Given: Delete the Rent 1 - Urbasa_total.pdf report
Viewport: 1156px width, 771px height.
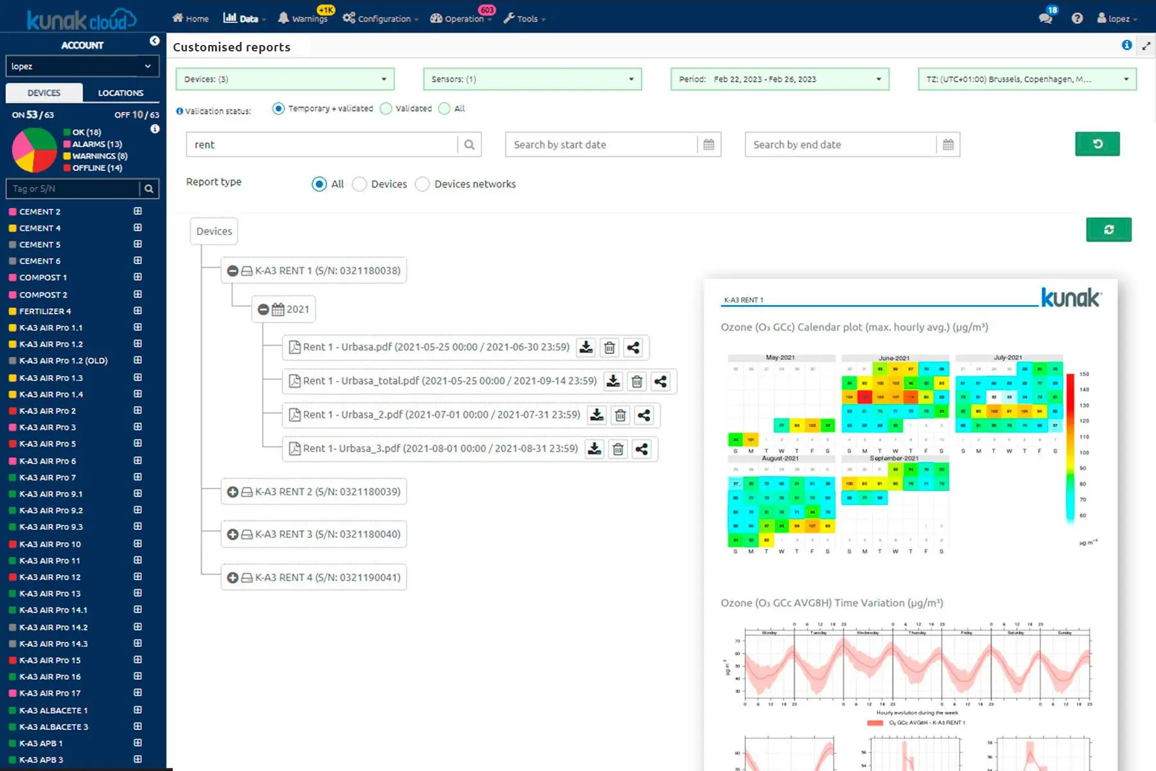Looking at the screenshot, I should 637,382.
